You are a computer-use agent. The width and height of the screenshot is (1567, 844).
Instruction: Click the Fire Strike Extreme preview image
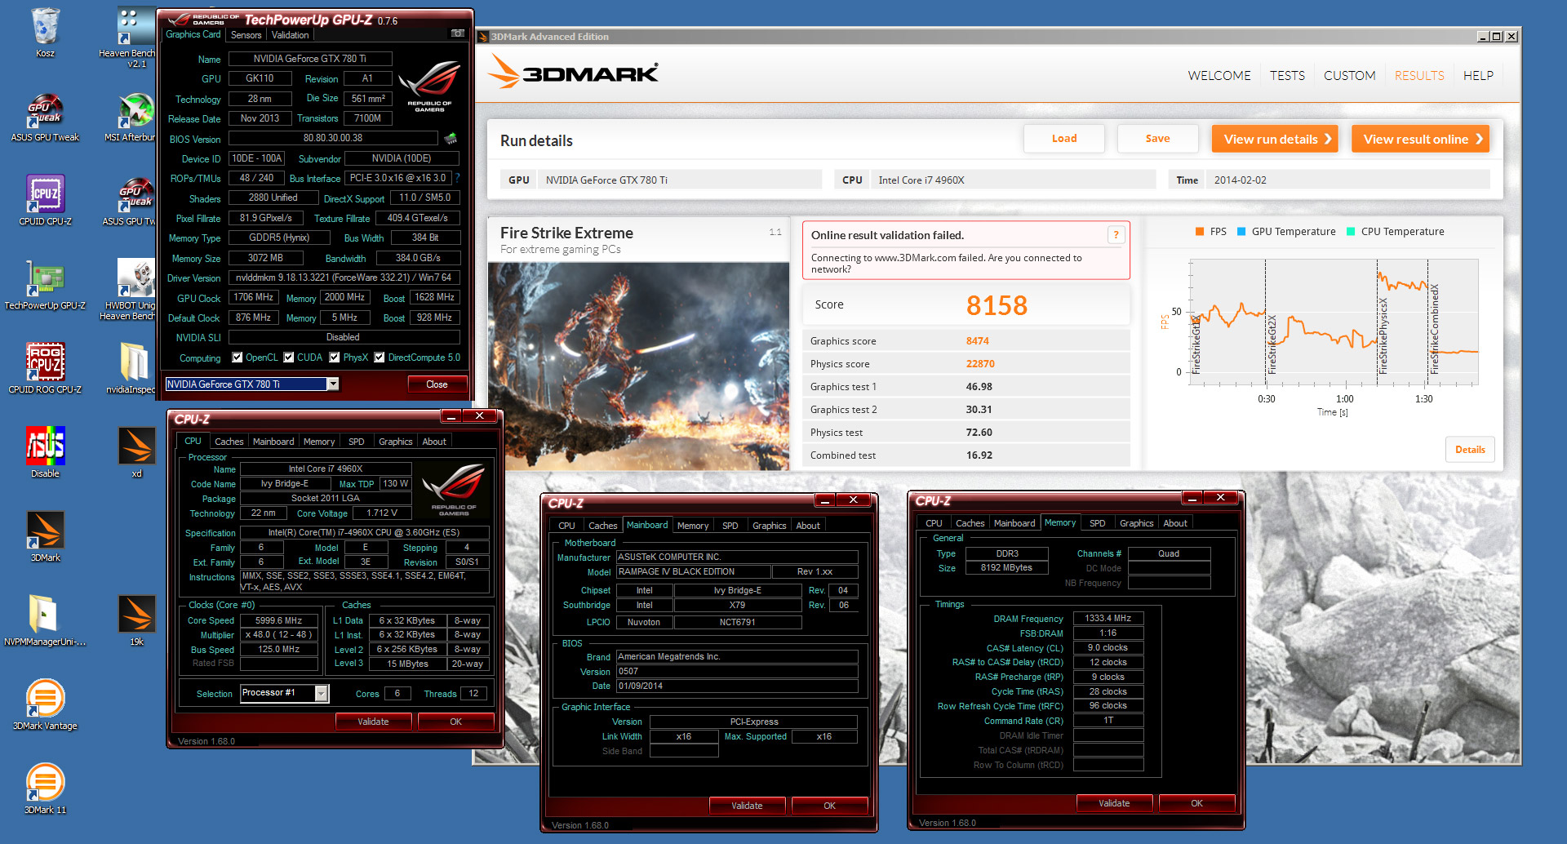(x=638, y=366)
